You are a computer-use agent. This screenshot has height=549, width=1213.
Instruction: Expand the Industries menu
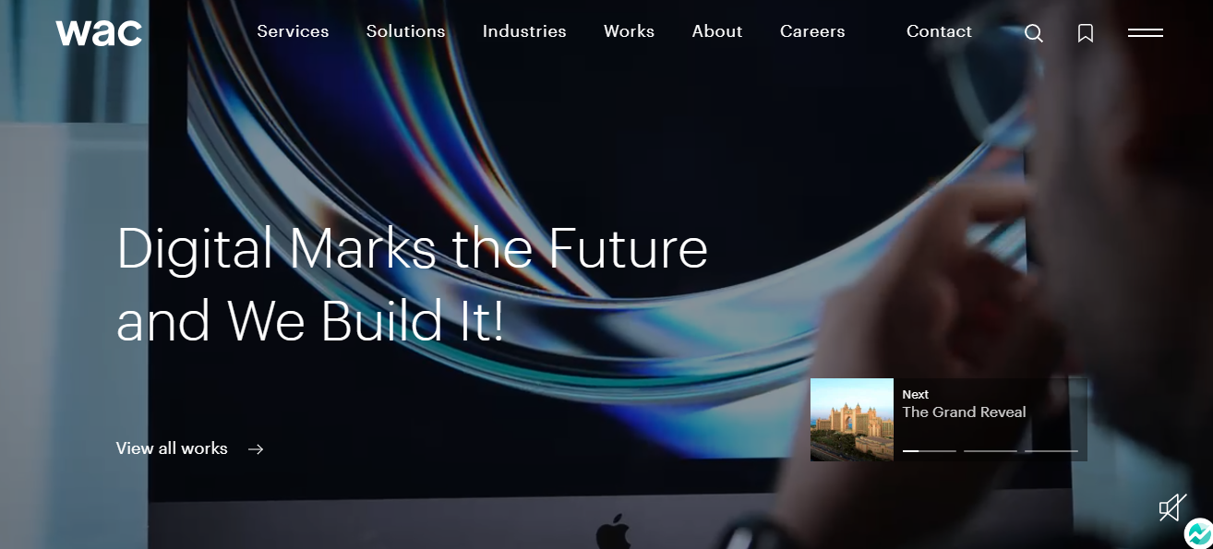[x=524, y=31]
